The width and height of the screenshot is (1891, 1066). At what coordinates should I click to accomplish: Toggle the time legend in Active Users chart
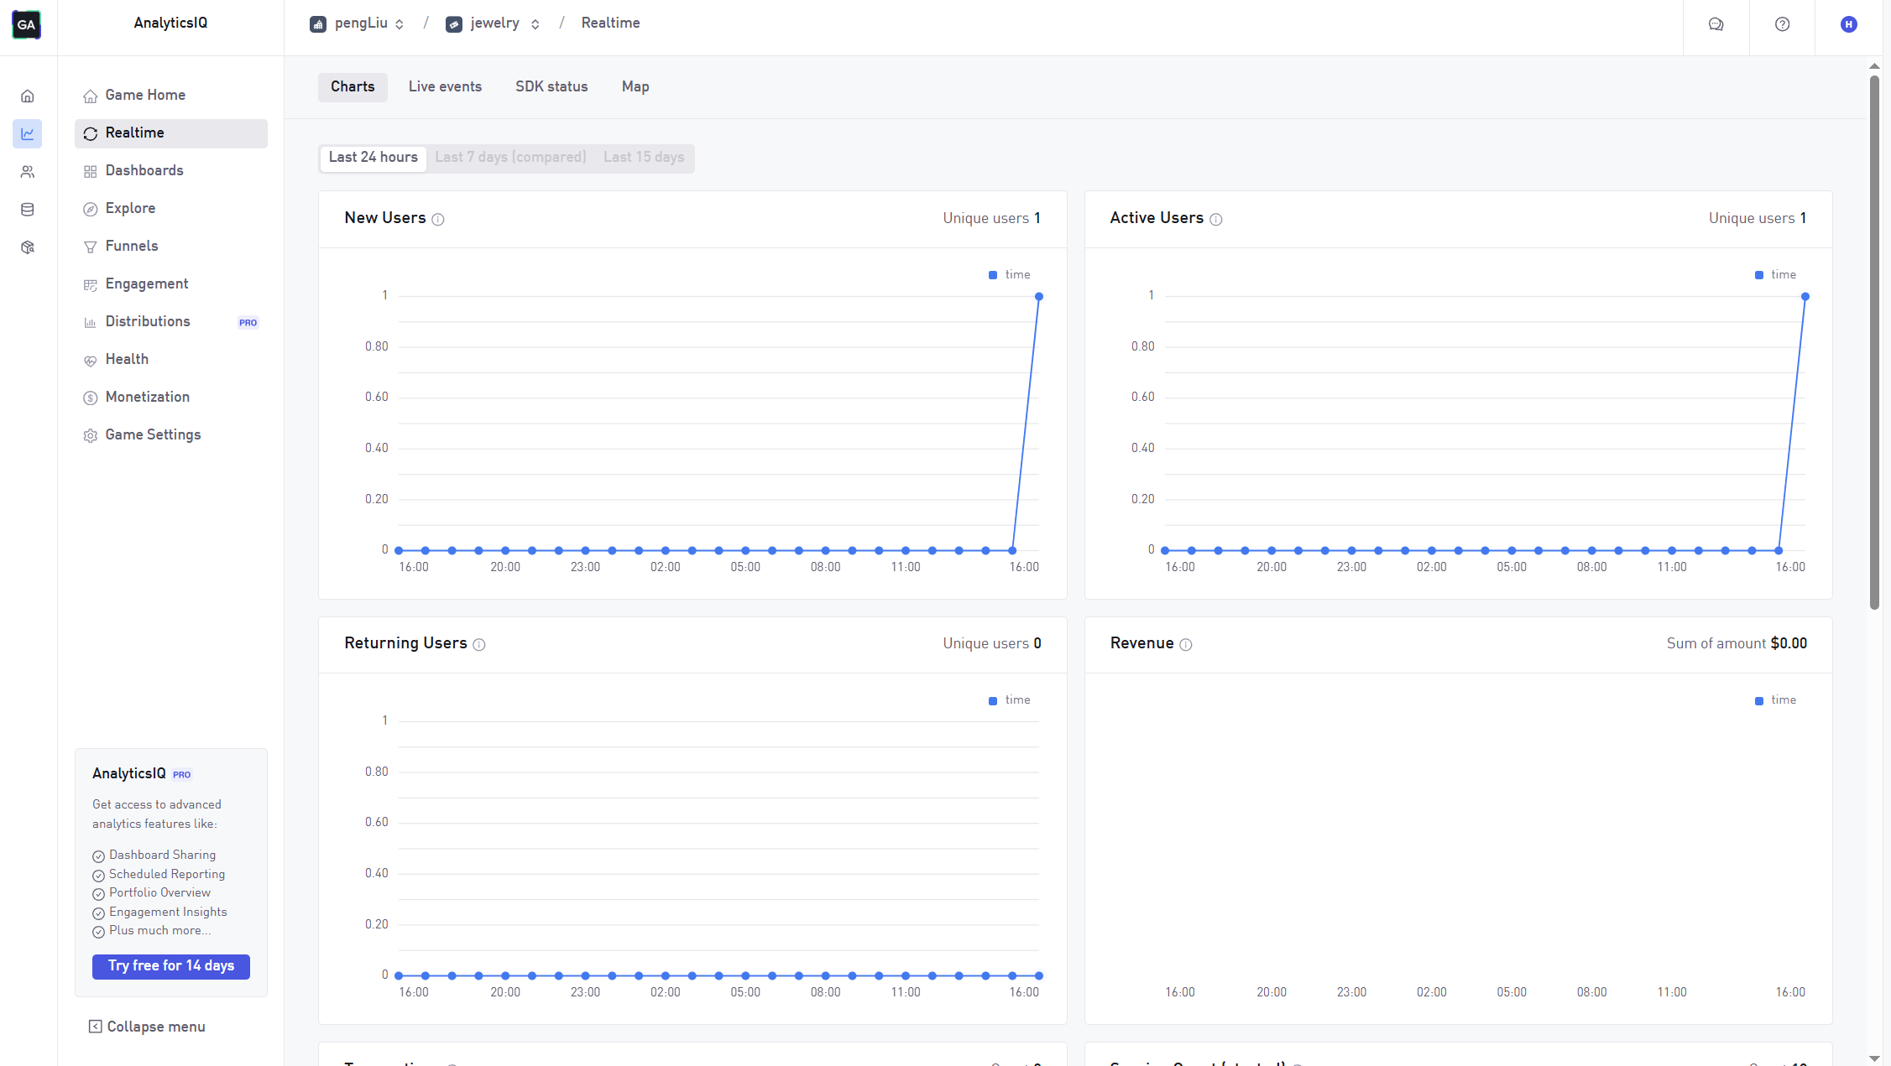tap(1775, 275)
